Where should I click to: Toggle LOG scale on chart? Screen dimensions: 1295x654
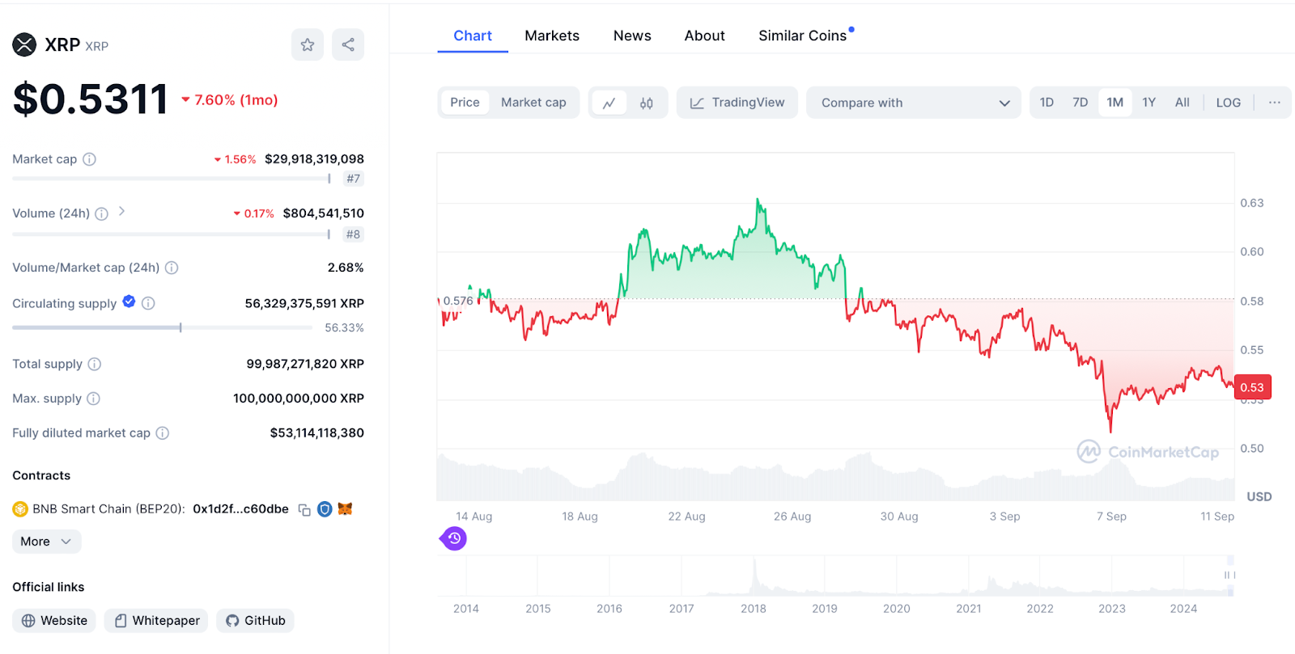(x=1228, y=103)
